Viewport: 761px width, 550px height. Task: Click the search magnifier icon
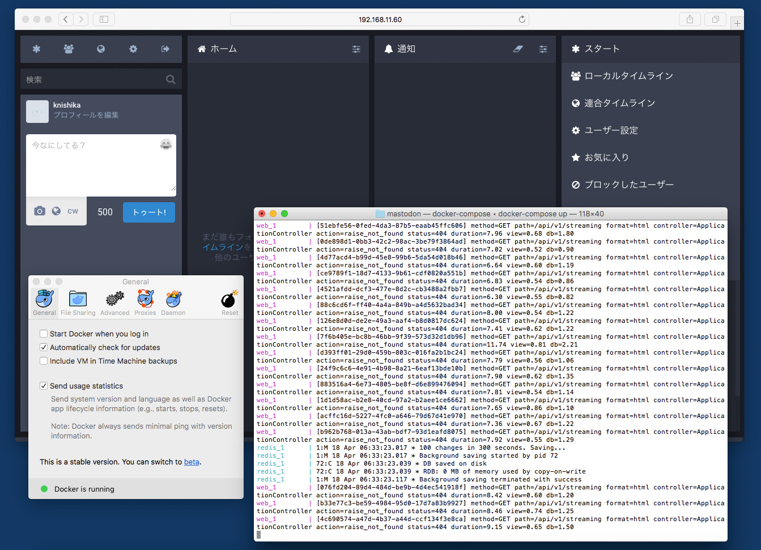tap(171, 79)
